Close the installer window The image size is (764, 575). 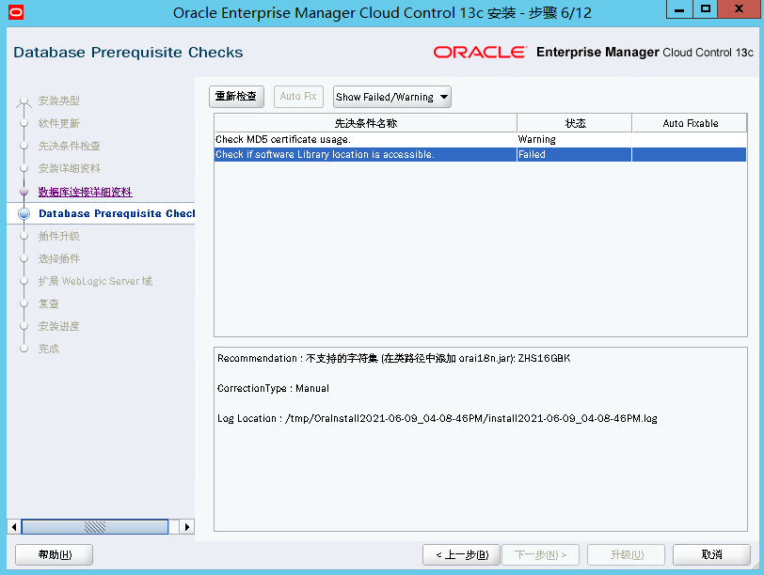point(739,9)
